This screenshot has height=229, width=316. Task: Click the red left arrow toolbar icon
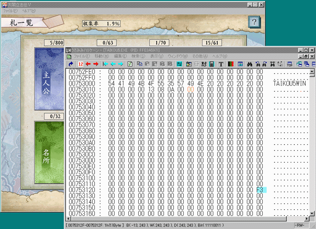click(88, 64)
